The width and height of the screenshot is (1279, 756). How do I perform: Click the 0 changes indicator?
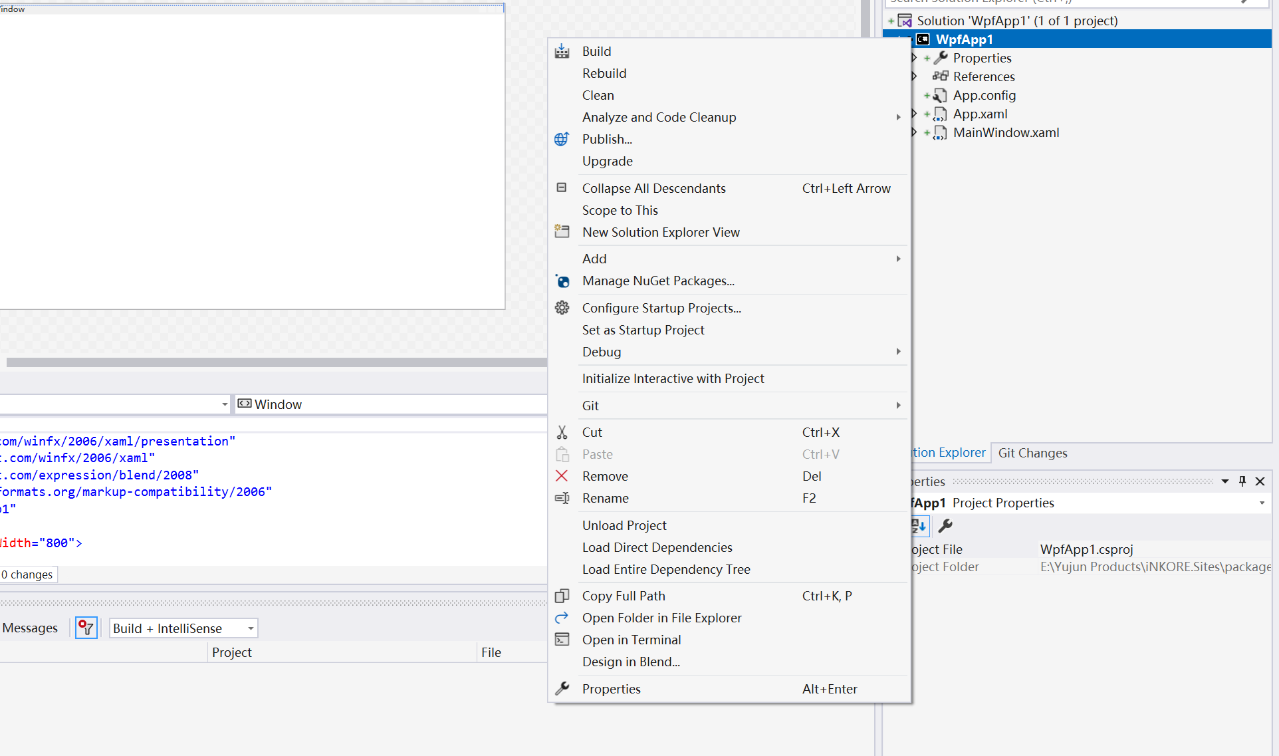(x=28, y=574)
